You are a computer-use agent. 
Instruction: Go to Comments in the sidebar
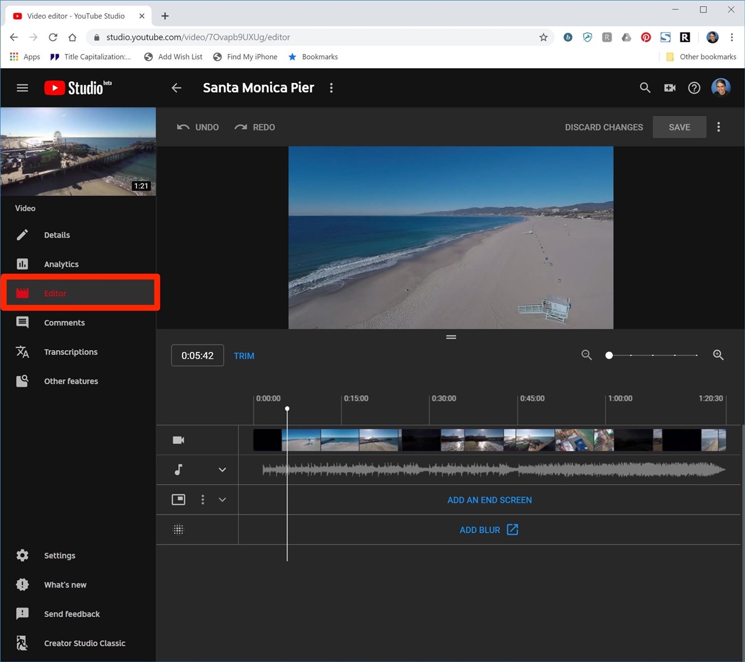click(64, 323)
